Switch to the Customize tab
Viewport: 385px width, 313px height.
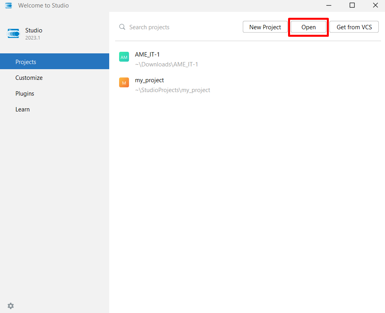point(29,78)
